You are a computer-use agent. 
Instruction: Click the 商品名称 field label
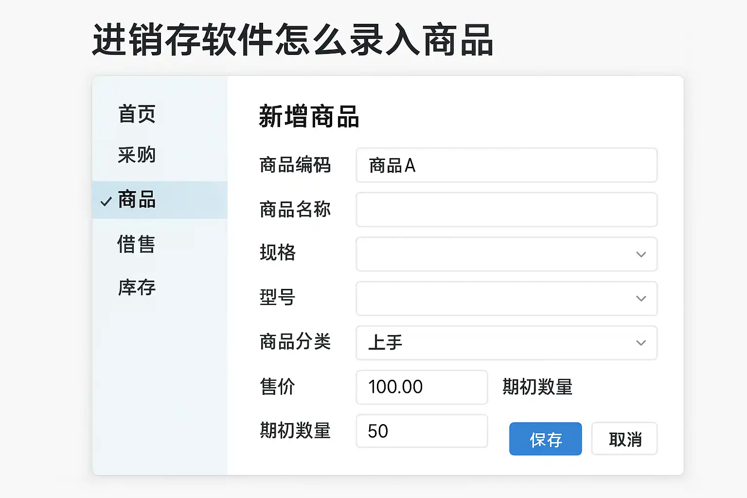click(x=295, y=210)
